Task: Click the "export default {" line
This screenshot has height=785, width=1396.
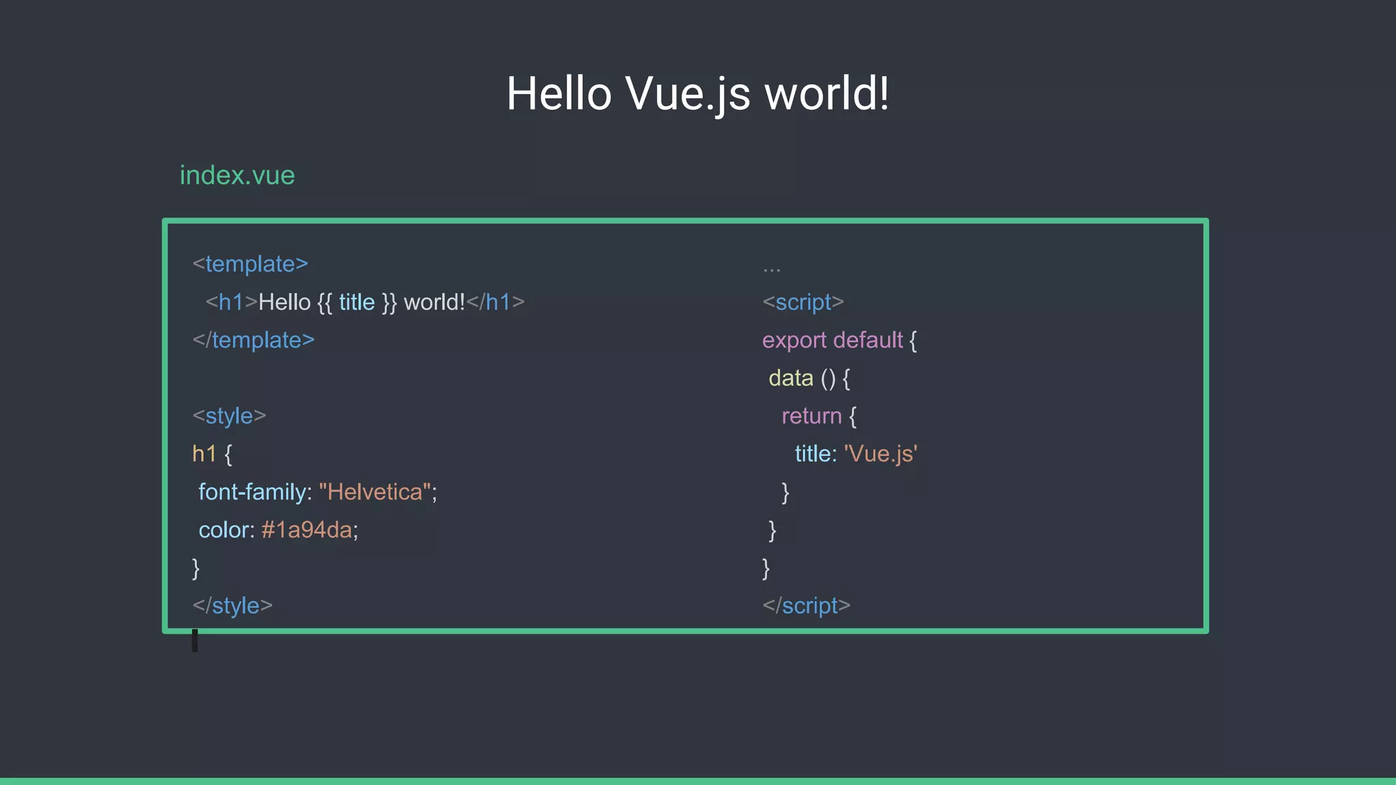Action: point(840,339)
